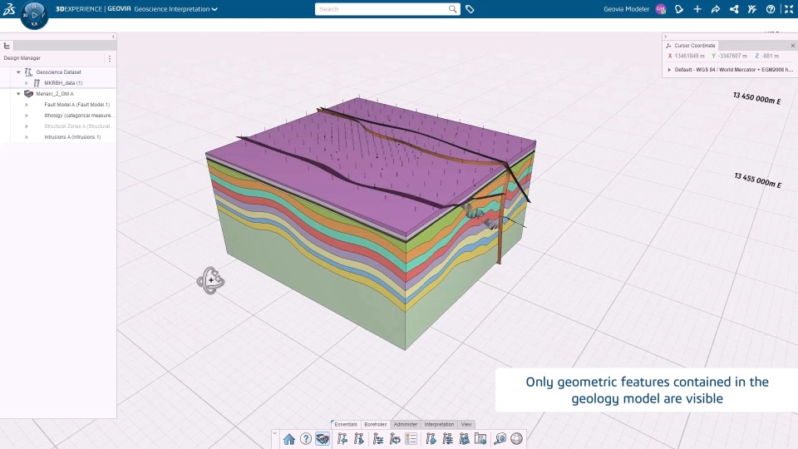
Task: Open the Design Manager options menu
Action: (110, 58)
